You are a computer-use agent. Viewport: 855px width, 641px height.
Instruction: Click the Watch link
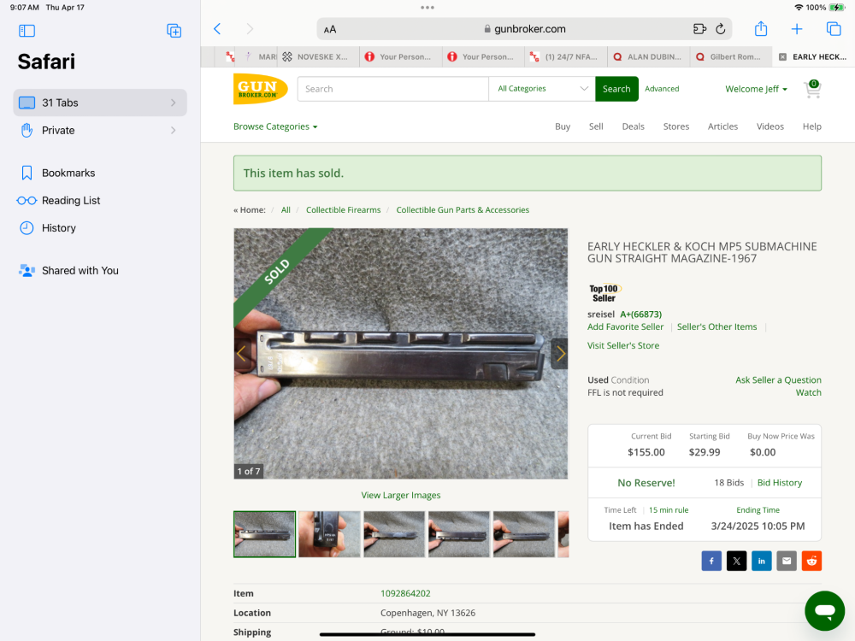click(x=808, y=392)
